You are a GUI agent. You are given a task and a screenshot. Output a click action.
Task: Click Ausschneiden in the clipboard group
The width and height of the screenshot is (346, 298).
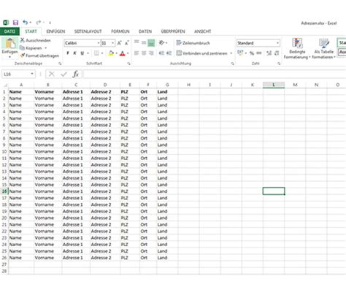point(36,40)
